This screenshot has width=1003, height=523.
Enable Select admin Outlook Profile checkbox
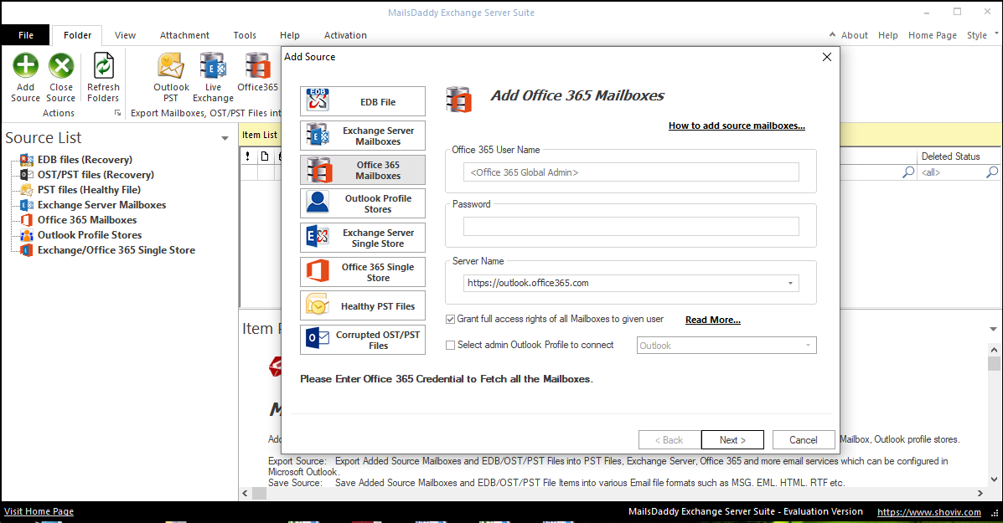(450, 345)
